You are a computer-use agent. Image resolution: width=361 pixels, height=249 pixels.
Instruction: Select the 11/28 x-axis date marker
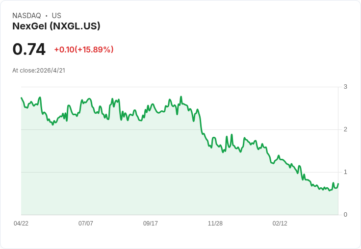pyautogui.click(x=215, y=224)
